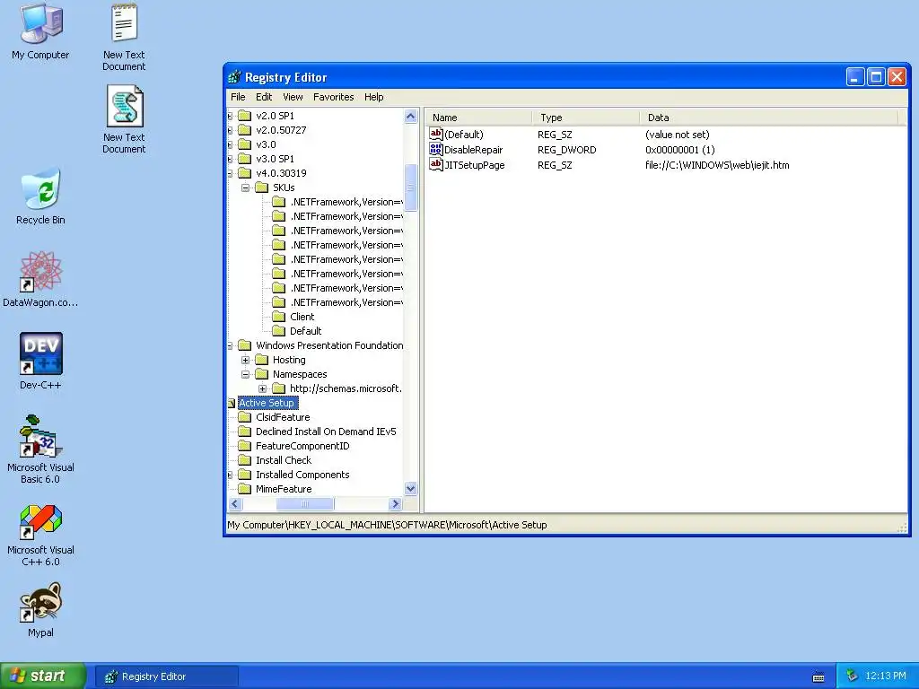Open the Edit menu

point(264,97)
